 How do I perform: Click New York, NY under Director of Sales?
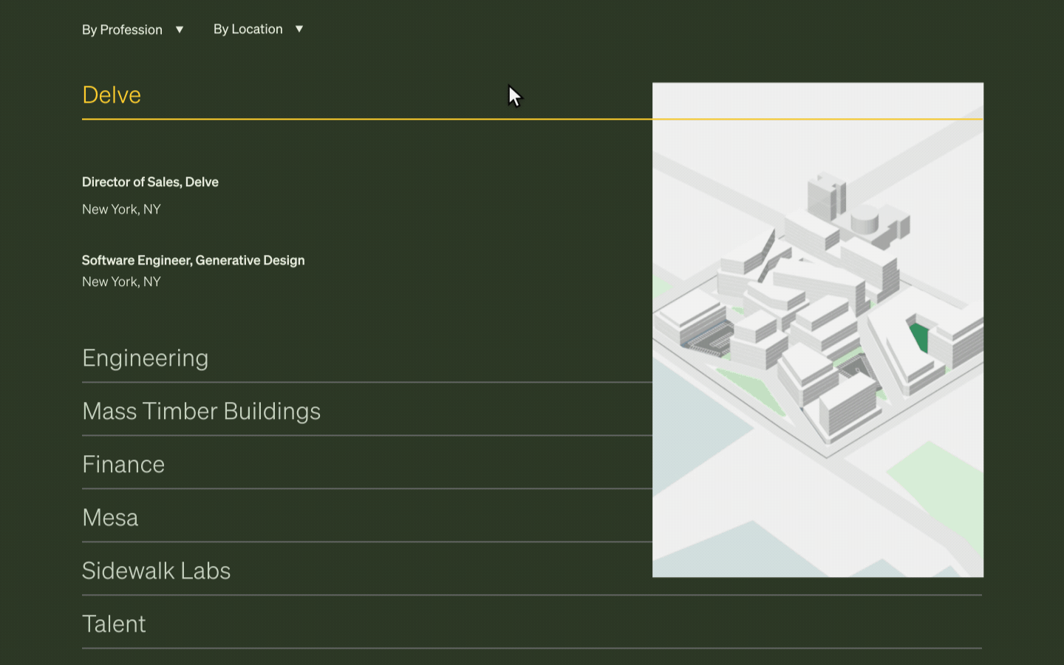121,209
